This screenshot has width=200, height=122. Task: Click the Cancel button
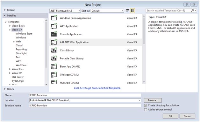tap(187, 116)
